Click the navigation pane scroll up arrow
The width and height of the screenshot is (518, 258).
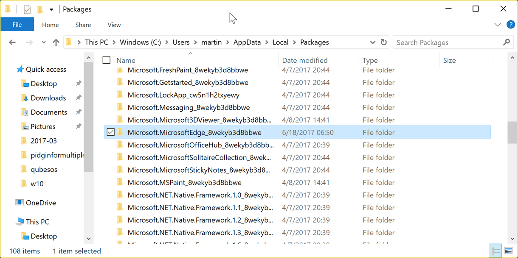coord(89,58)
